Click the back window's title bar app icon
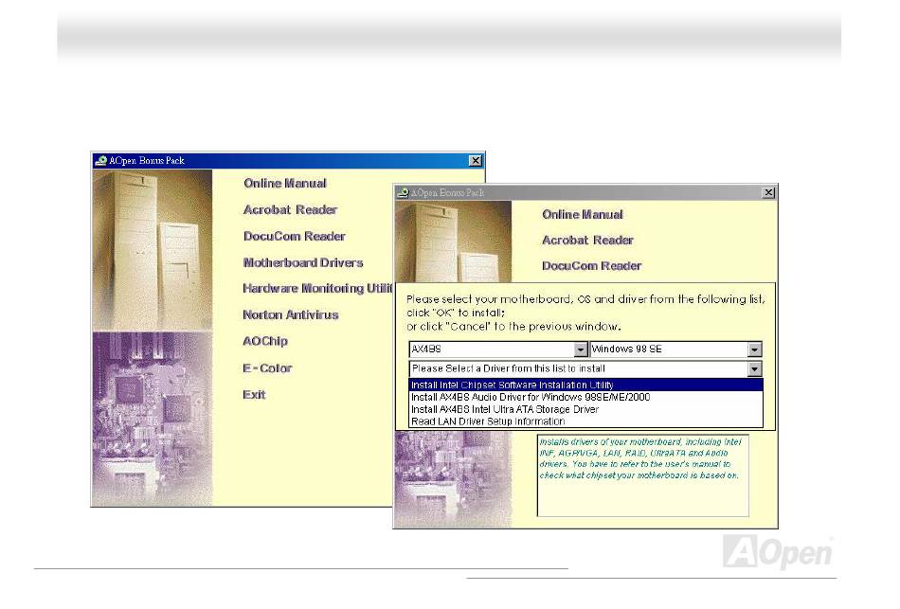This screenshot has height=609, width=900. [x=101, y=161]
